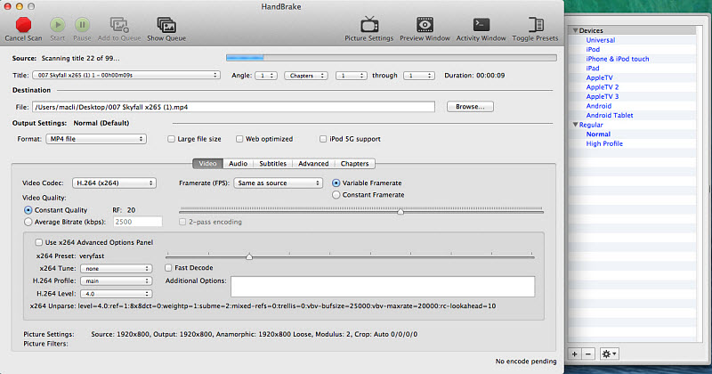712x374 pixels.
Task: Click the Average Bitrate kbps field
Action: pos(138,222)
